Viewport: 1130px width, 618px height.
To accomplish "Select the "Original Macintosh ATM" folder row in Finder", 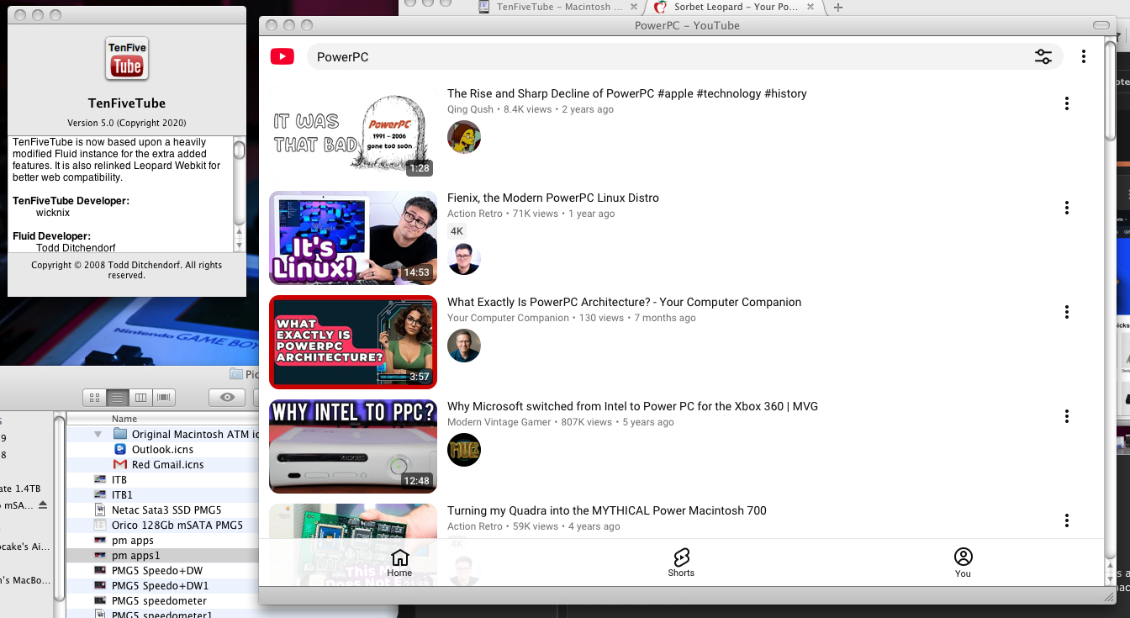I will [x=162, y=434].
